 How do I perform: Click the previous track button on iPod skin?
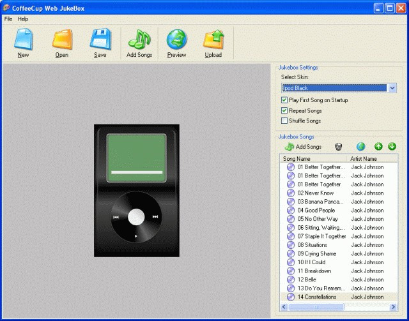coord(116,217)
